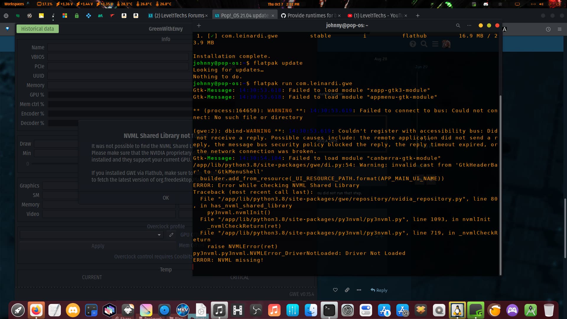The height and width of the screenshot is (319, 567).
Task: Open the terminal three-dot options menu
Action: point(469,25)
